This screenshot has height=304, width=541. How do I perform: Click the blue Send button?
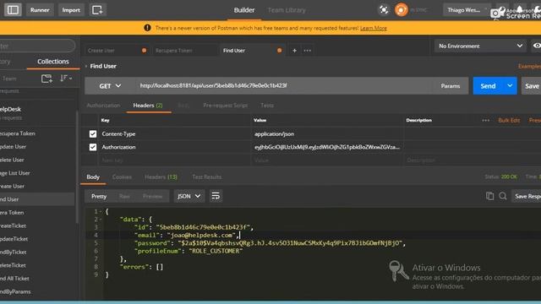point(488,86)
